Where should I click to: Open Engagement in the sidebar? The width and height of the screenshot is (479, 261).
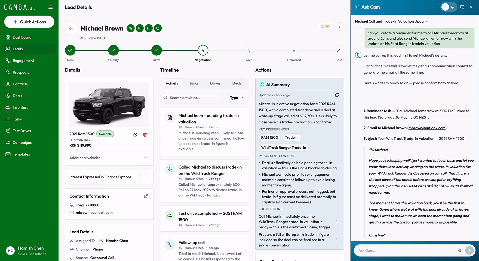point(29,61)
